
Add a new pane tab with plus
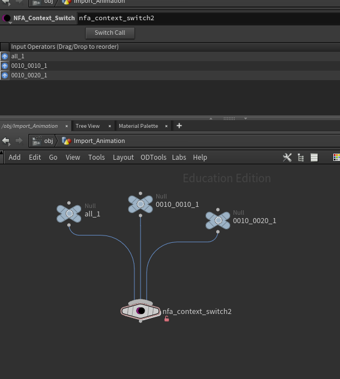point(179,126)
